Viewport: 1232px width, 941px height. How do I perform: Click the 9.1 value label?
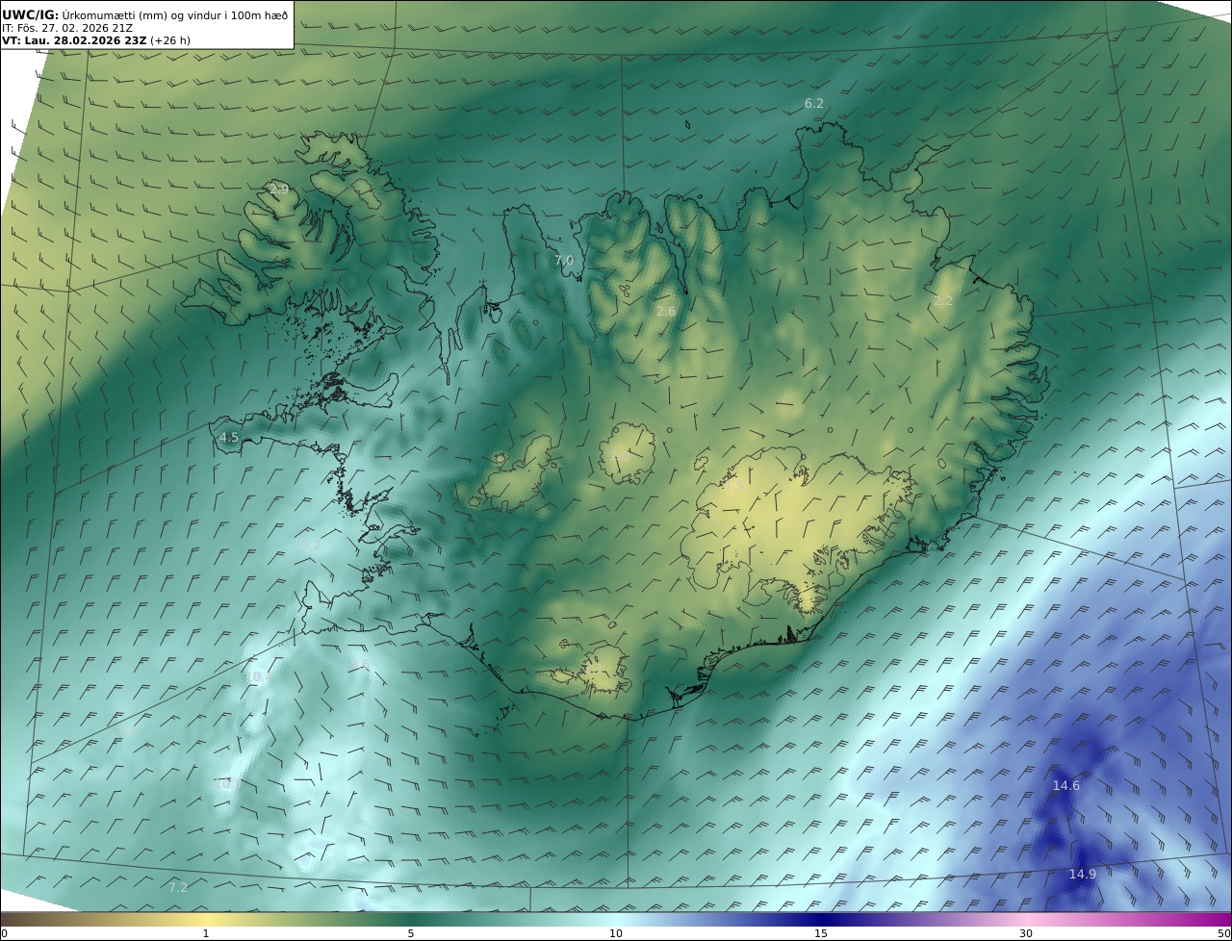(x=126, y=731)
